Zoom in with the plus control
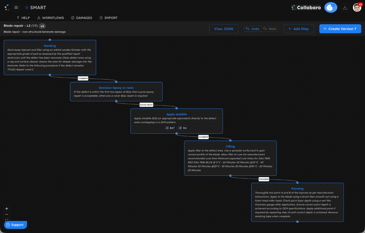The width and height of the screenshot is (365, 233). [6, 209]
